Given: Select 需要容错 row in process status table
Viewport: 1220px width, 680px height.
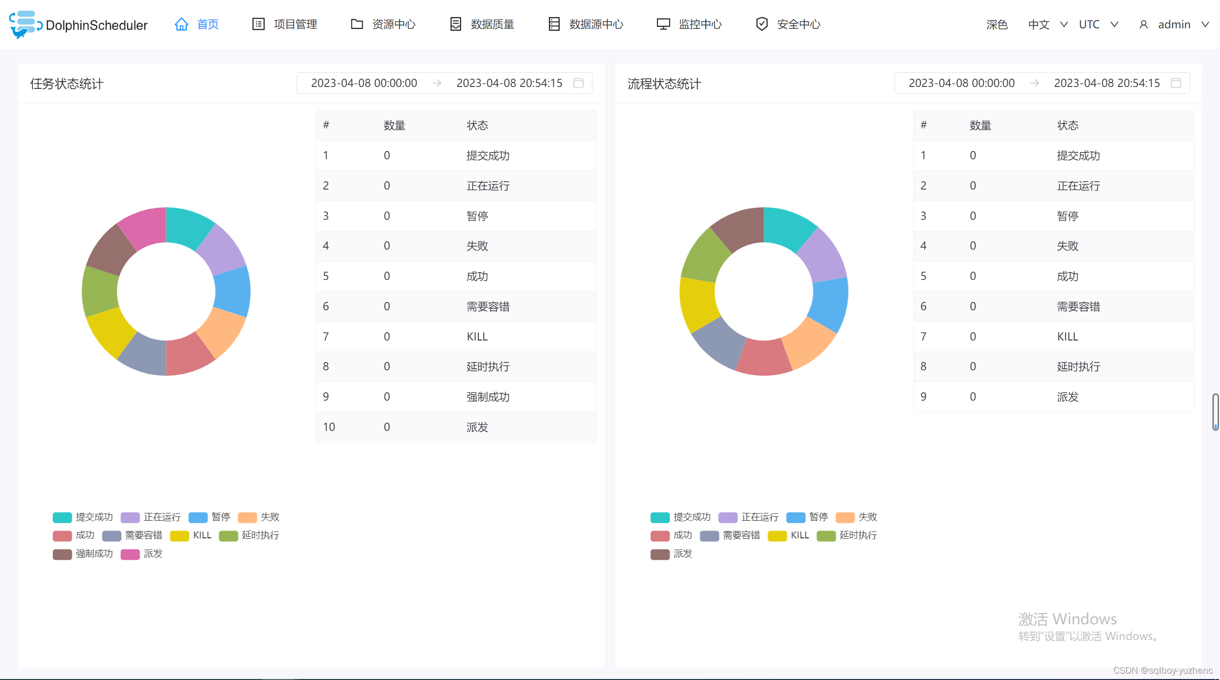Looking at the screenshot, I should click(x=1053, y=306).
